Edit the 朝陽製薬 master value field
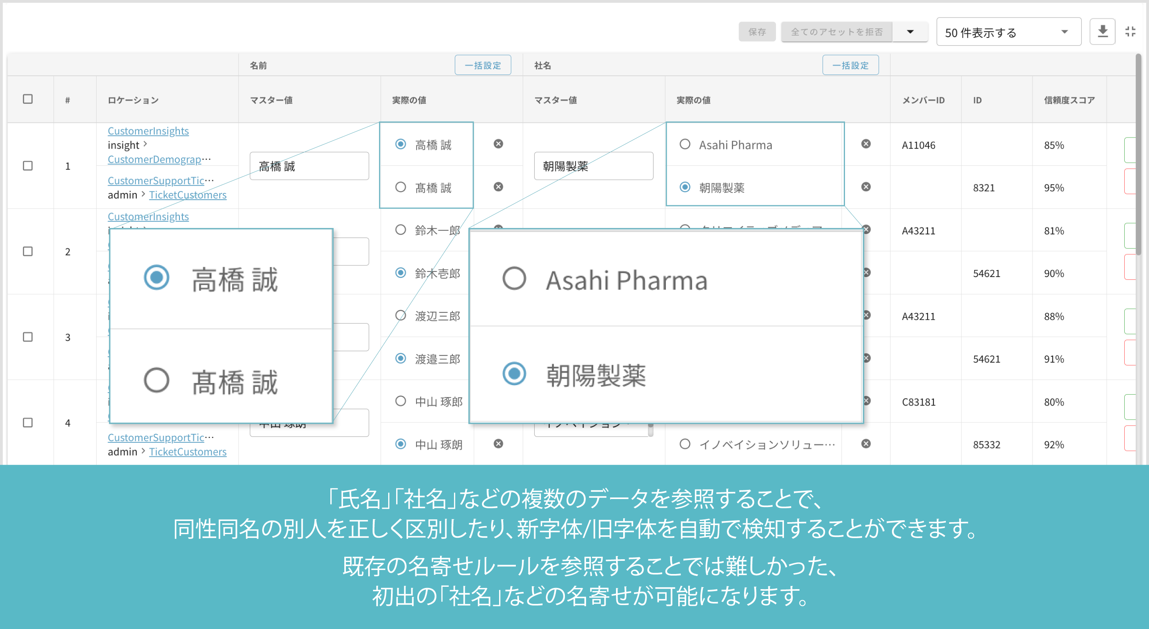Screen dimensions: 1149x629 (593, 166)
